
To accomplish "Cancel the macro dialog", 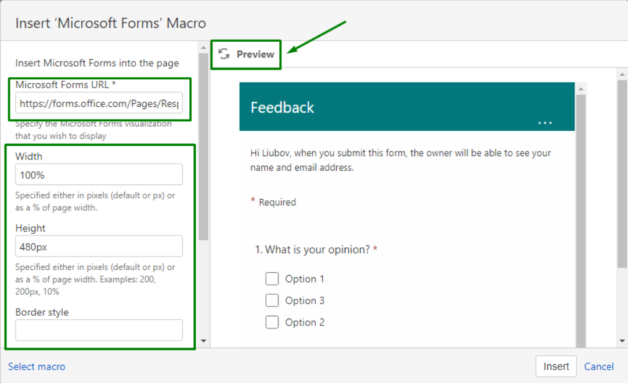I will pyautogui.click(x=599, y=367).
